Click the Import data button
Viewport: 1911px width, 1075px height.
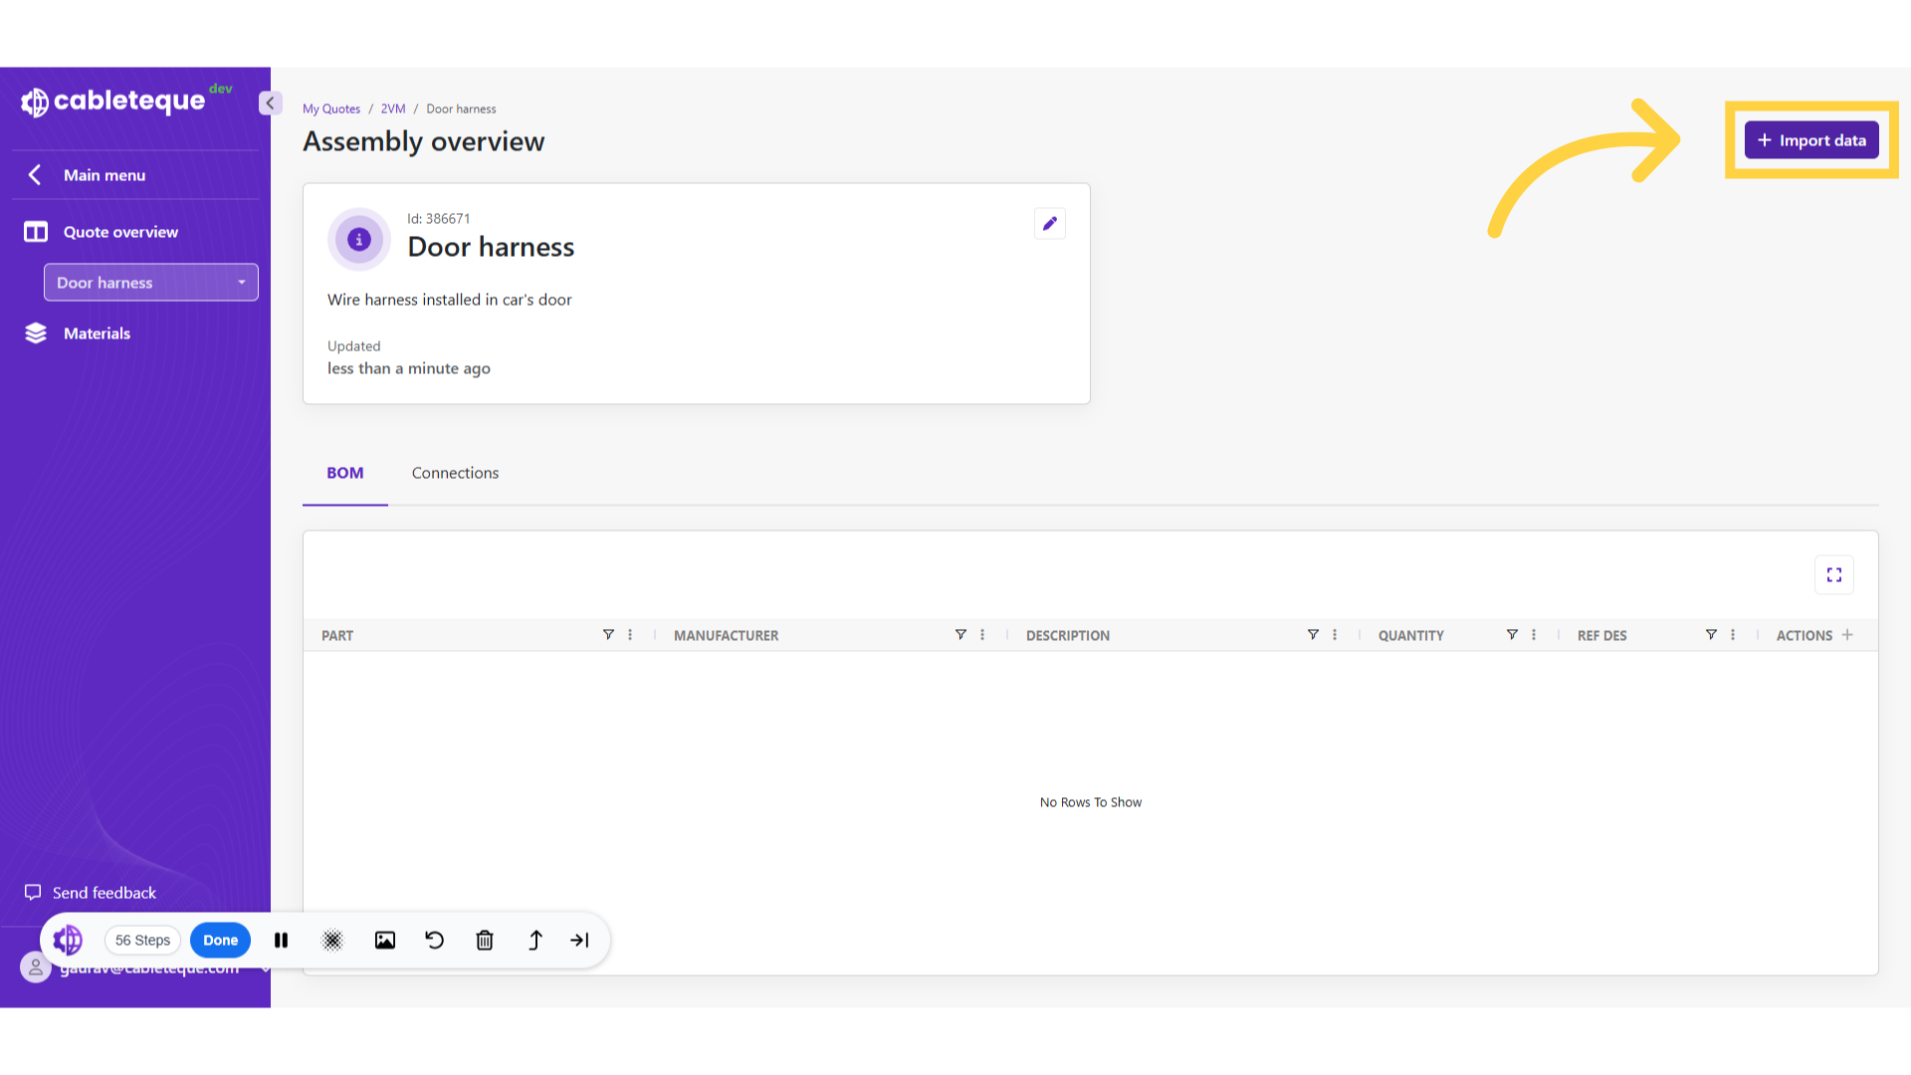[1810, 139]
